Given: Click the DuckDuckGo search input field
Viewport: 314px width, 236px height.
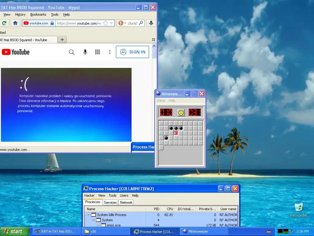Looking at the screenshot, I should point(133,23).
